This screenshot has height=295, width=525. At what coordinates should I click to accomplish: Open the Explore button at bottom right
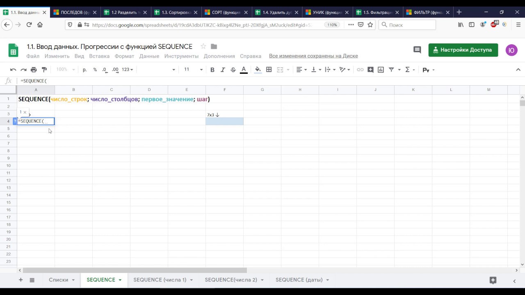pos(493,280)
